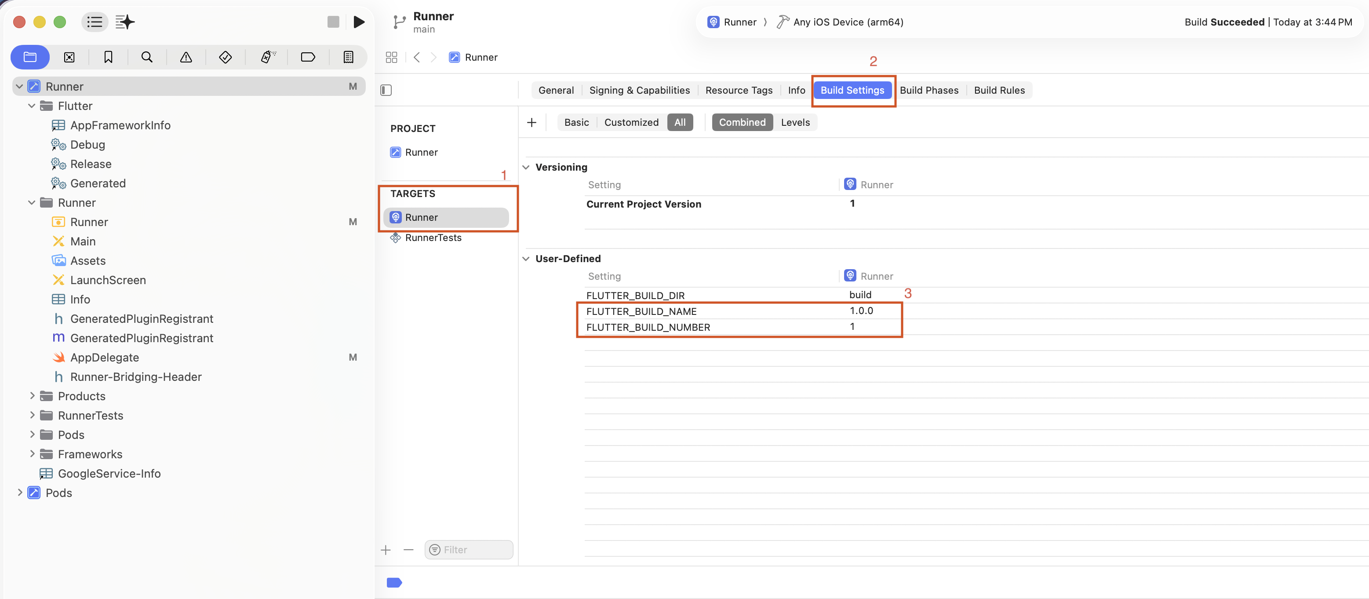Expand the Pods folder
1369x599 pixels.
[x=32, y=435]
